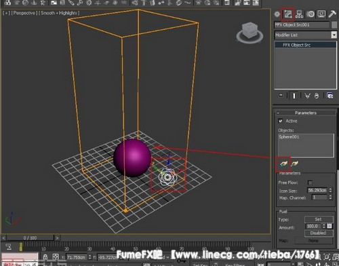Open Configure Modifier Sets icon

point(330,96)
